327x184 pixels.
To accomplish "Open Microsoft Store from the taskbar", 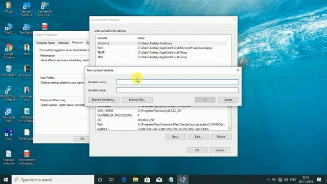I will pos(147,179).
